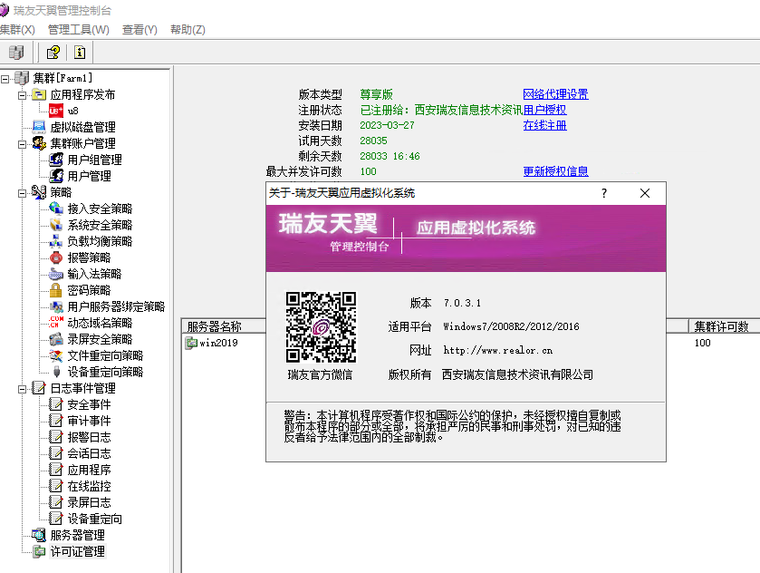Click the 集群许可数 column header
Screen dimensions: 760x573
(x=724, y=326)
